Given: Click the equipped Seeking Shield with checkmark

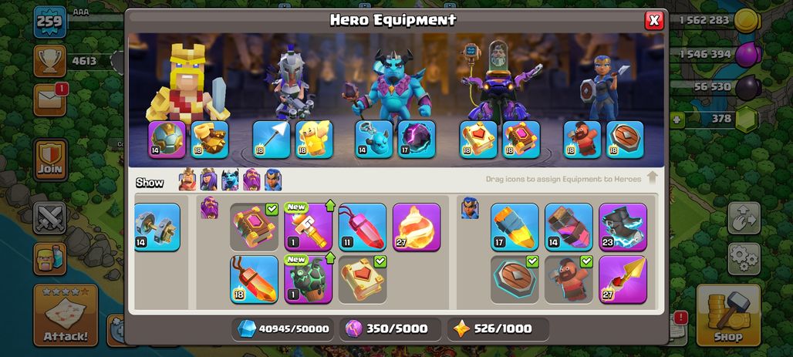Looking at the screenshot, I should pos(515,280).
